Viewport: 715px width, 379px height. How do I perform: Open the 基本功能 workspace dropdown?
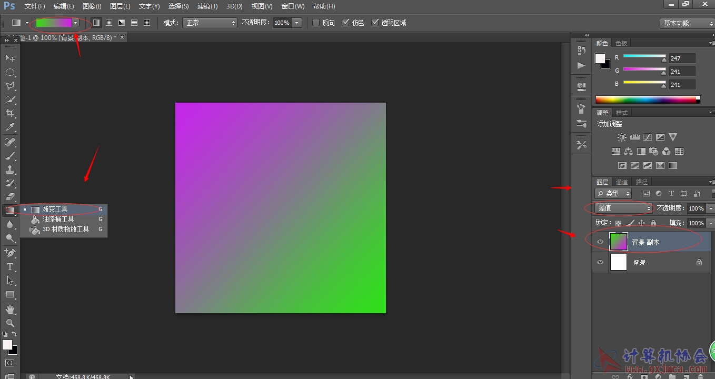[x=687, y=23]
